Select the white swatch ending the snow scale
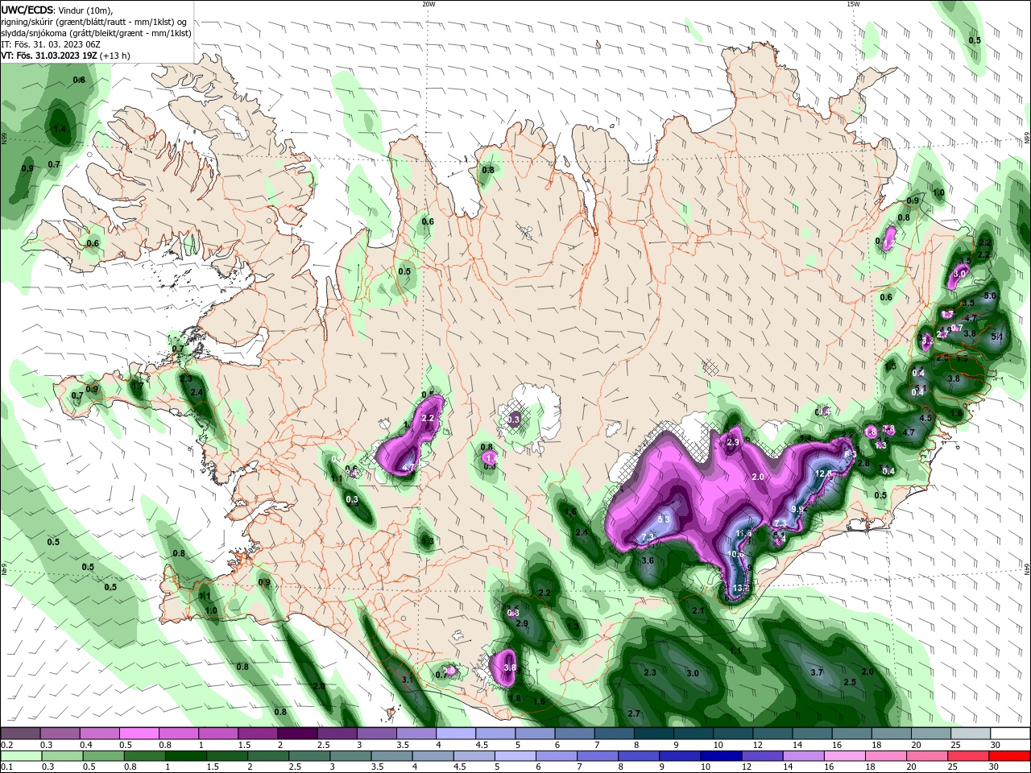 1010,734
